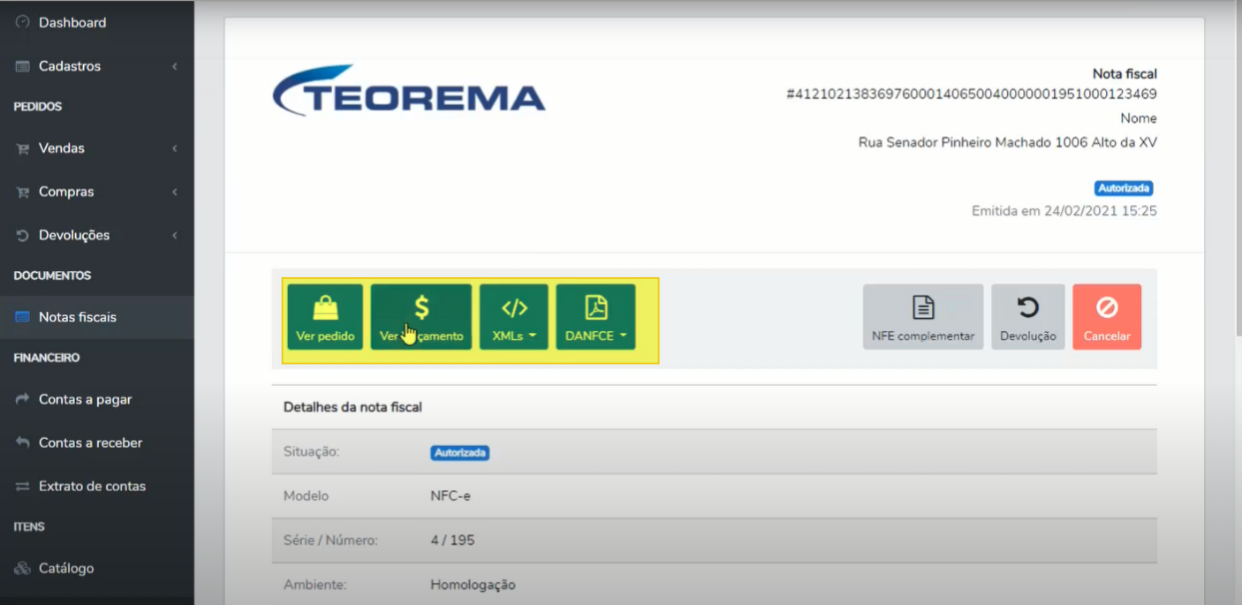Viewport: 1242px width, 605px height.
Task: Expand the Devoluções chevron arrow
Action: coord(175,235)
